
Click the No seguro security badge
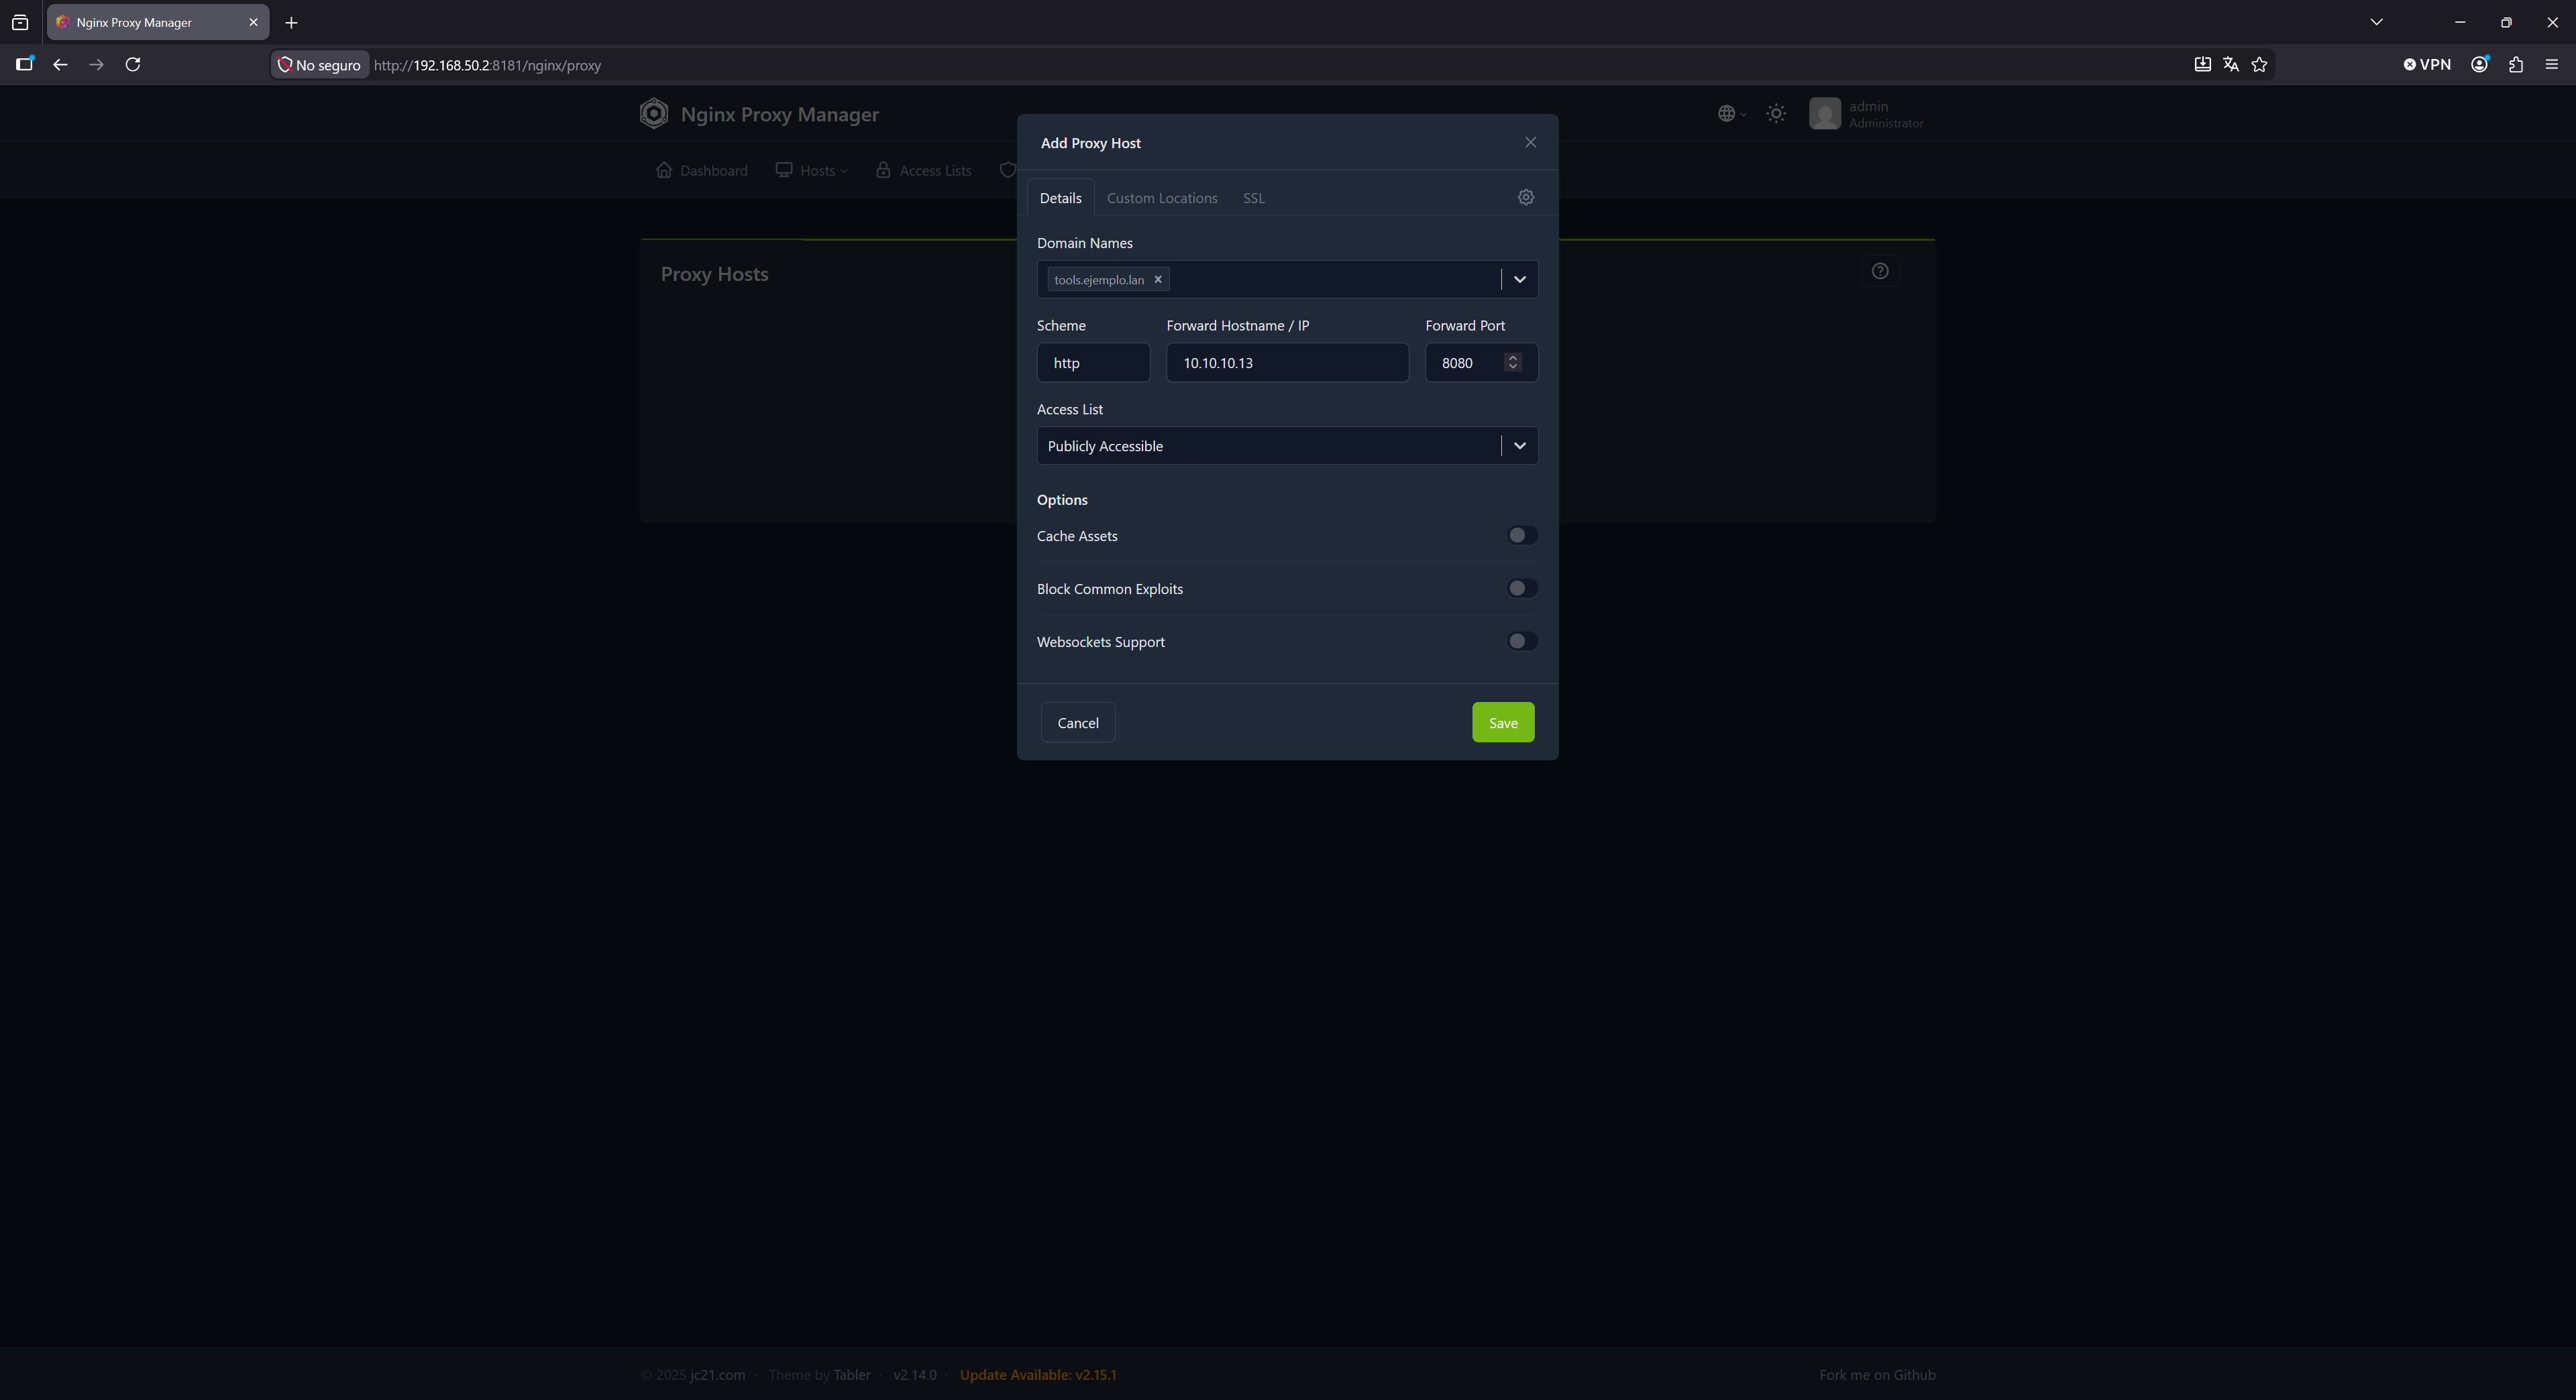(319, 65)
